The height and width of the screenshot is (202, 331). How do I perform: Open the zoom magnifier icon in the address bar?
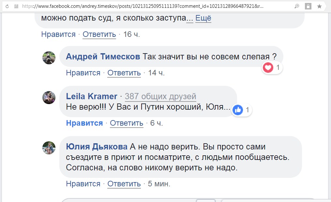pos(297,6)
